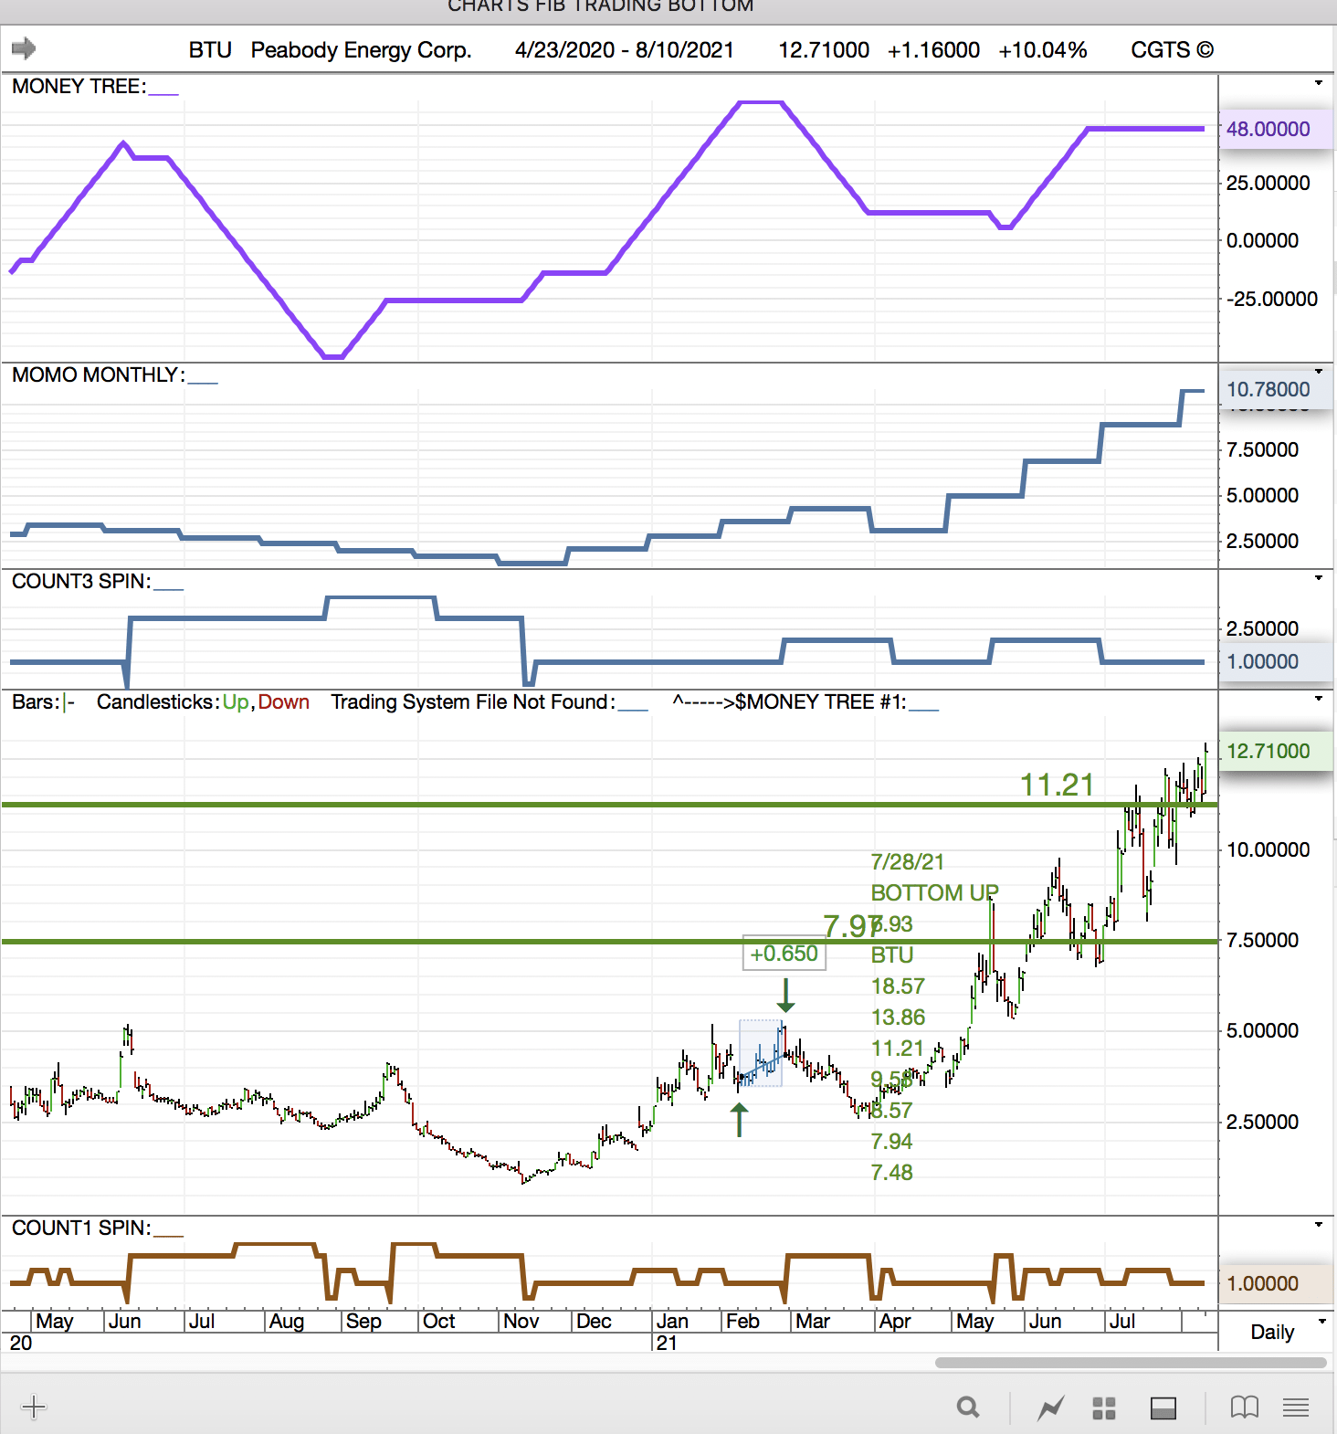
Task: Open the hamburger list menu icon
Action: [1296, 1408]
